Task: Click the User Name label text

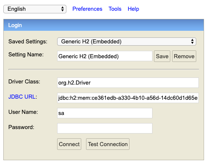Action: [x=23, y=112]
